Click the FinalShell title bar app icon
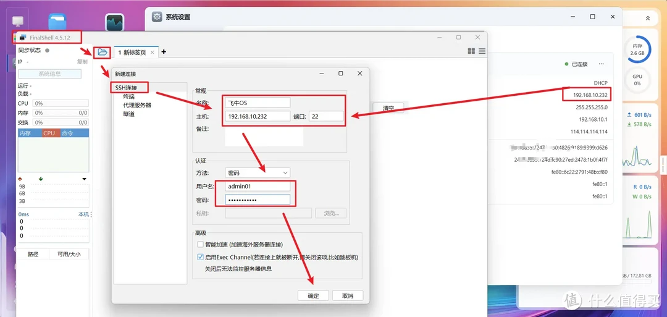Image resolution: width=667 pixels, height=317 pixels. pos(23,38)
